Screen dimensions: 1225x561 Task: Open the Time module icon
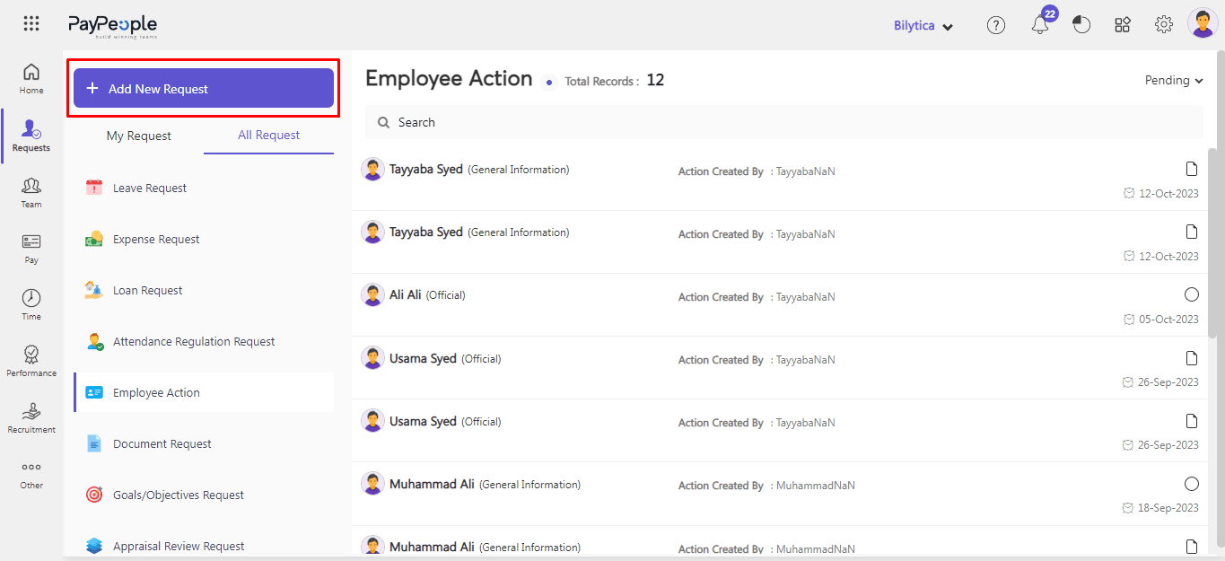coord(31,304)
